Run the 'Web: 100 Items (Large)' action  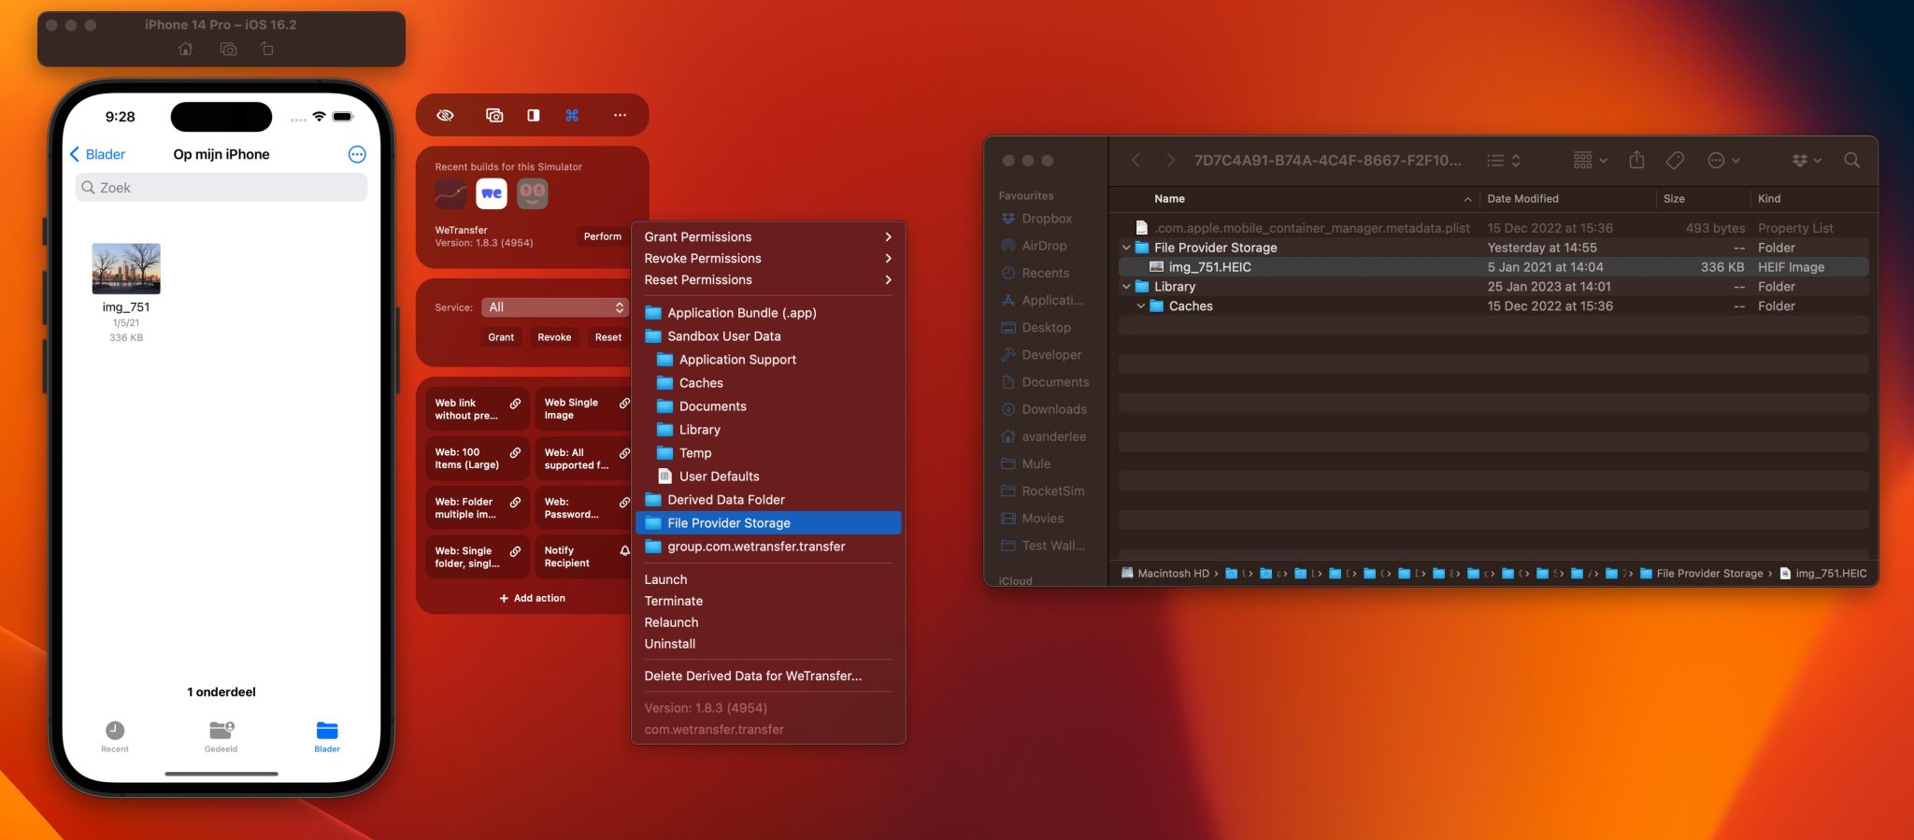tap(478, 459)
